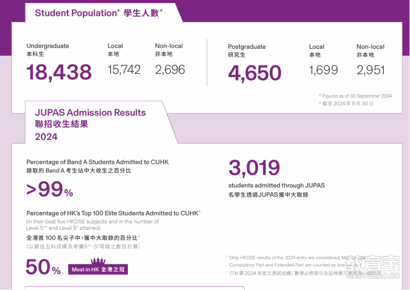Click the Chinese heading '學生人數'
This screenshot has width=410, height=290.
141,13
